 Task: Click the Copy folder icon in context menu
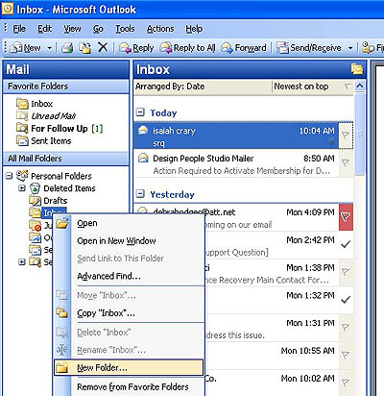[62, 312]
